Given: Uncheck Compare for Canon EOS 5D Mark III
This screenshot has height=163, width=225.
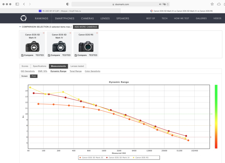Looking at the screenshot, I should [22, 55].
